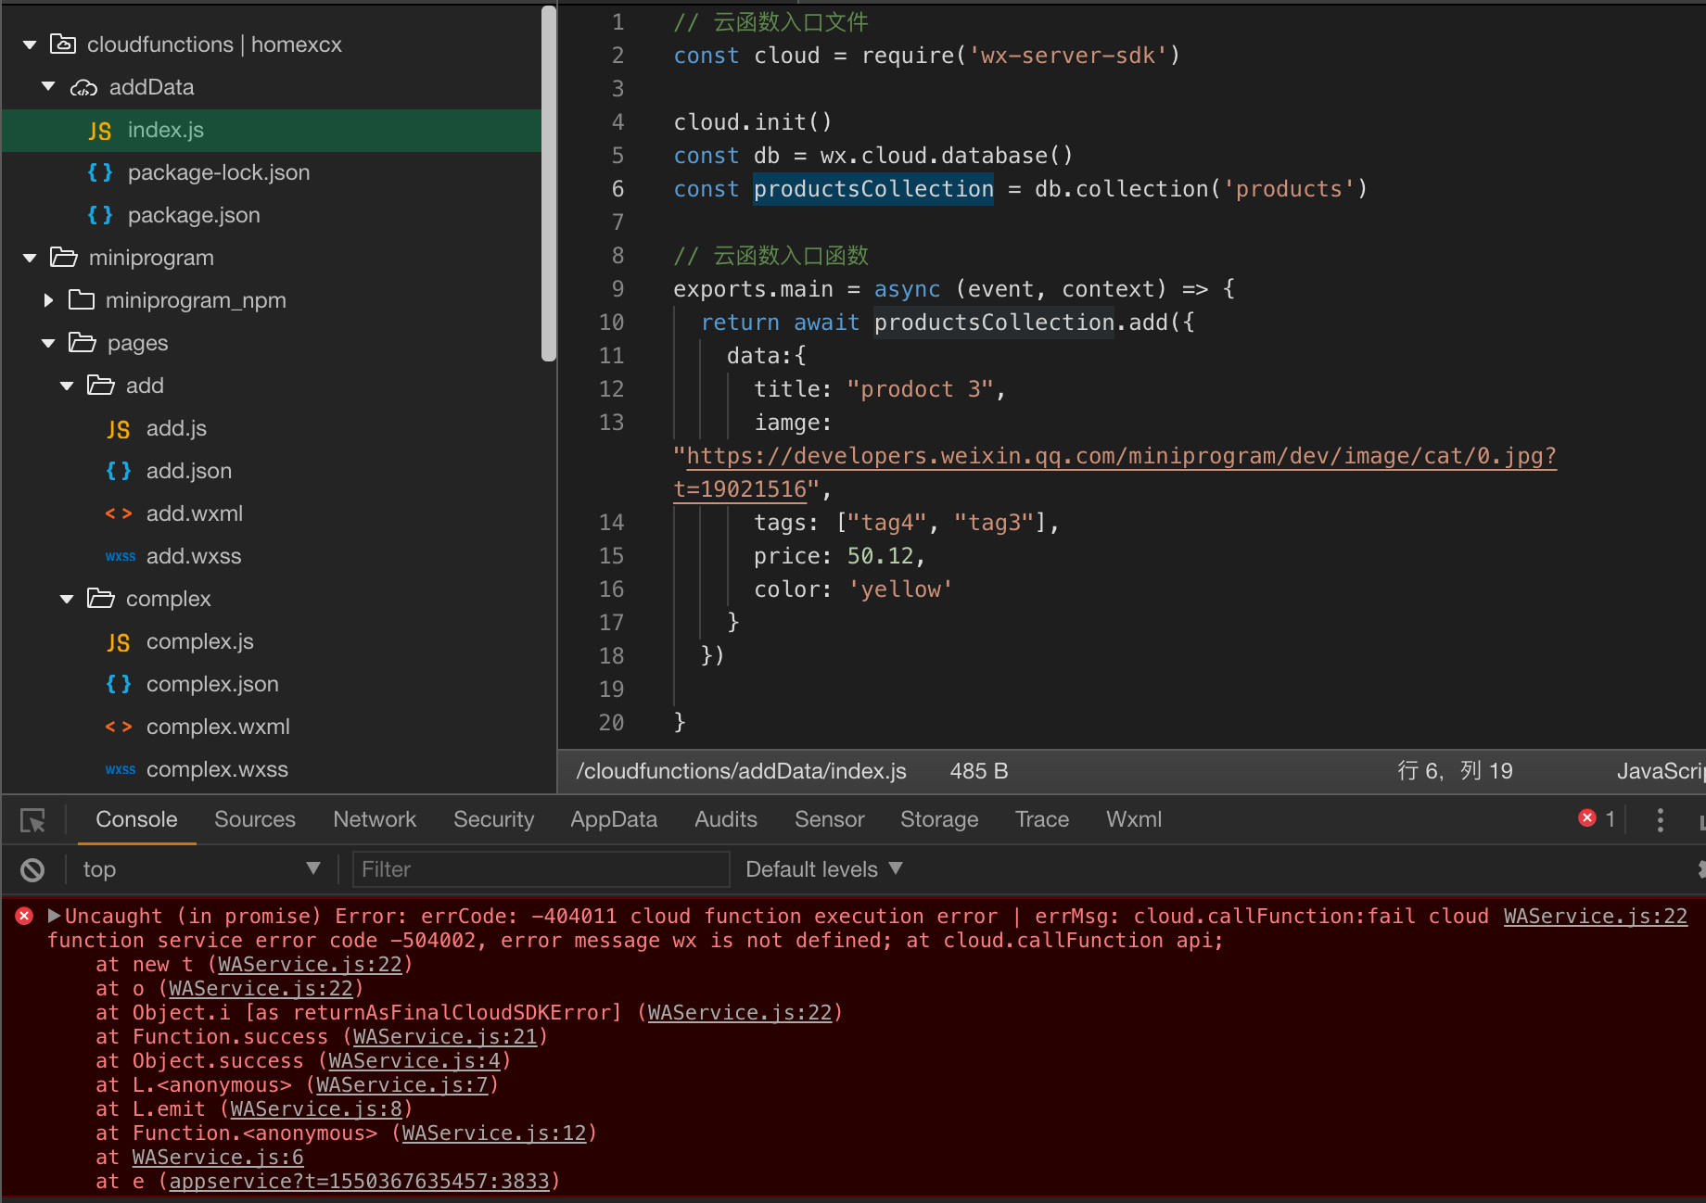
Task: Switch to the Sources tab
Action: click(255, 819)
